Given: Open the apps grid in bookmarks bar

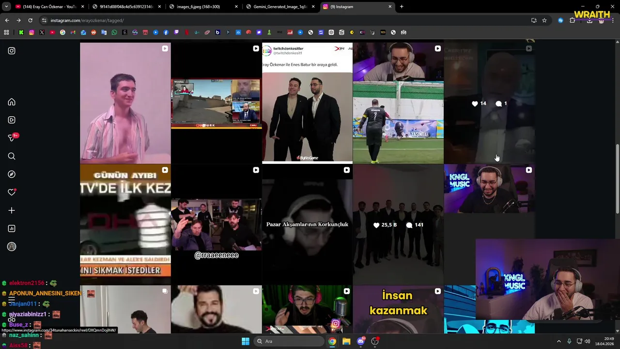Looking at the screenshot, I should coord(6,32).
